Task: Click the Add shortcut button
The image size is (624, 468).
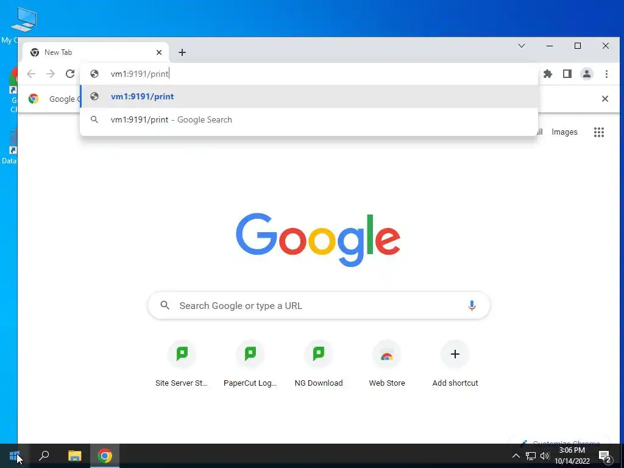Action: tap(455, 364)
